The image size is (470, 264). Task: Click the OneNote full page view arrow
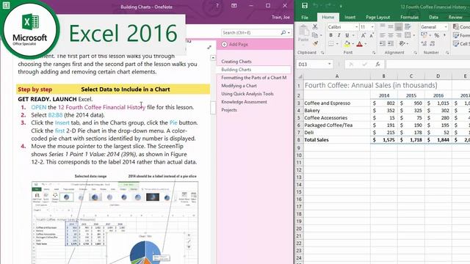[x=209, y=47]
